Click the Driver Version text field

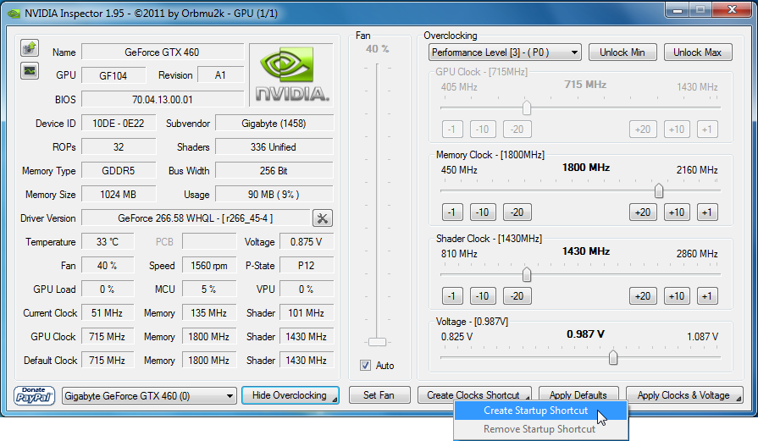click(196, 218)
